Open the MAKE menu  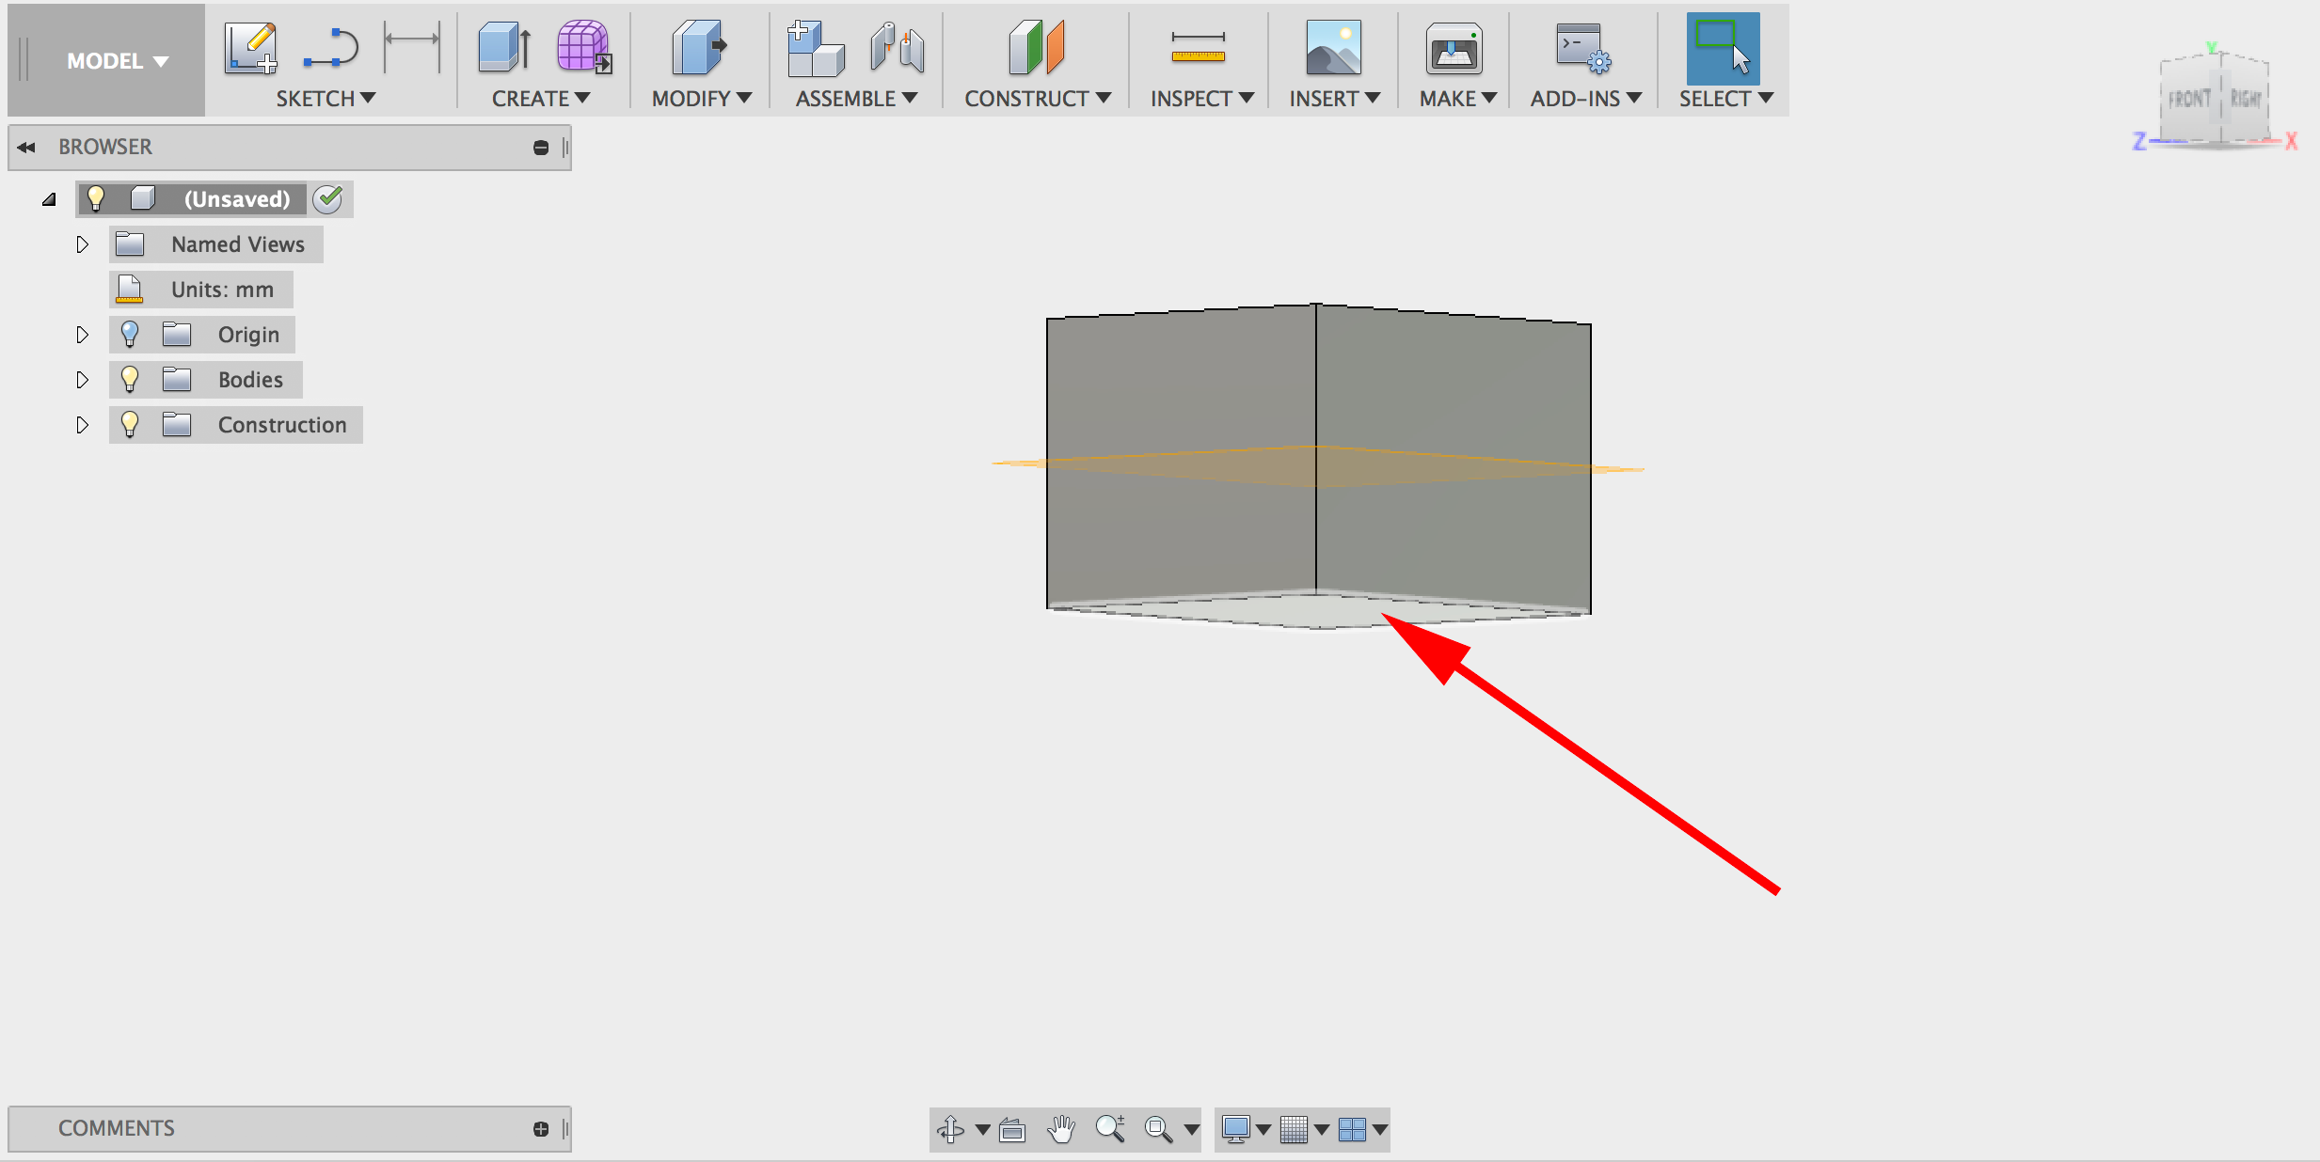1457,99
